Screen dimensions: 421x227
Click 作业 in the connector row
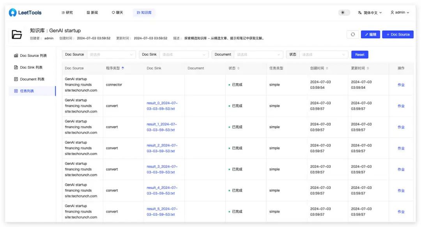click(401, 85)
